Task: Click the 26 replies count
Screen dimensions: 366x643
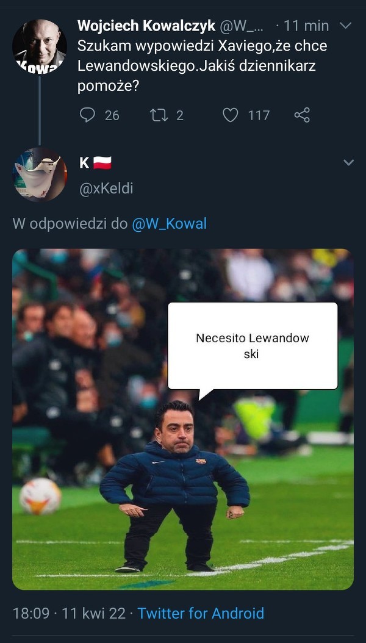Action: click(x=112, y=116)
